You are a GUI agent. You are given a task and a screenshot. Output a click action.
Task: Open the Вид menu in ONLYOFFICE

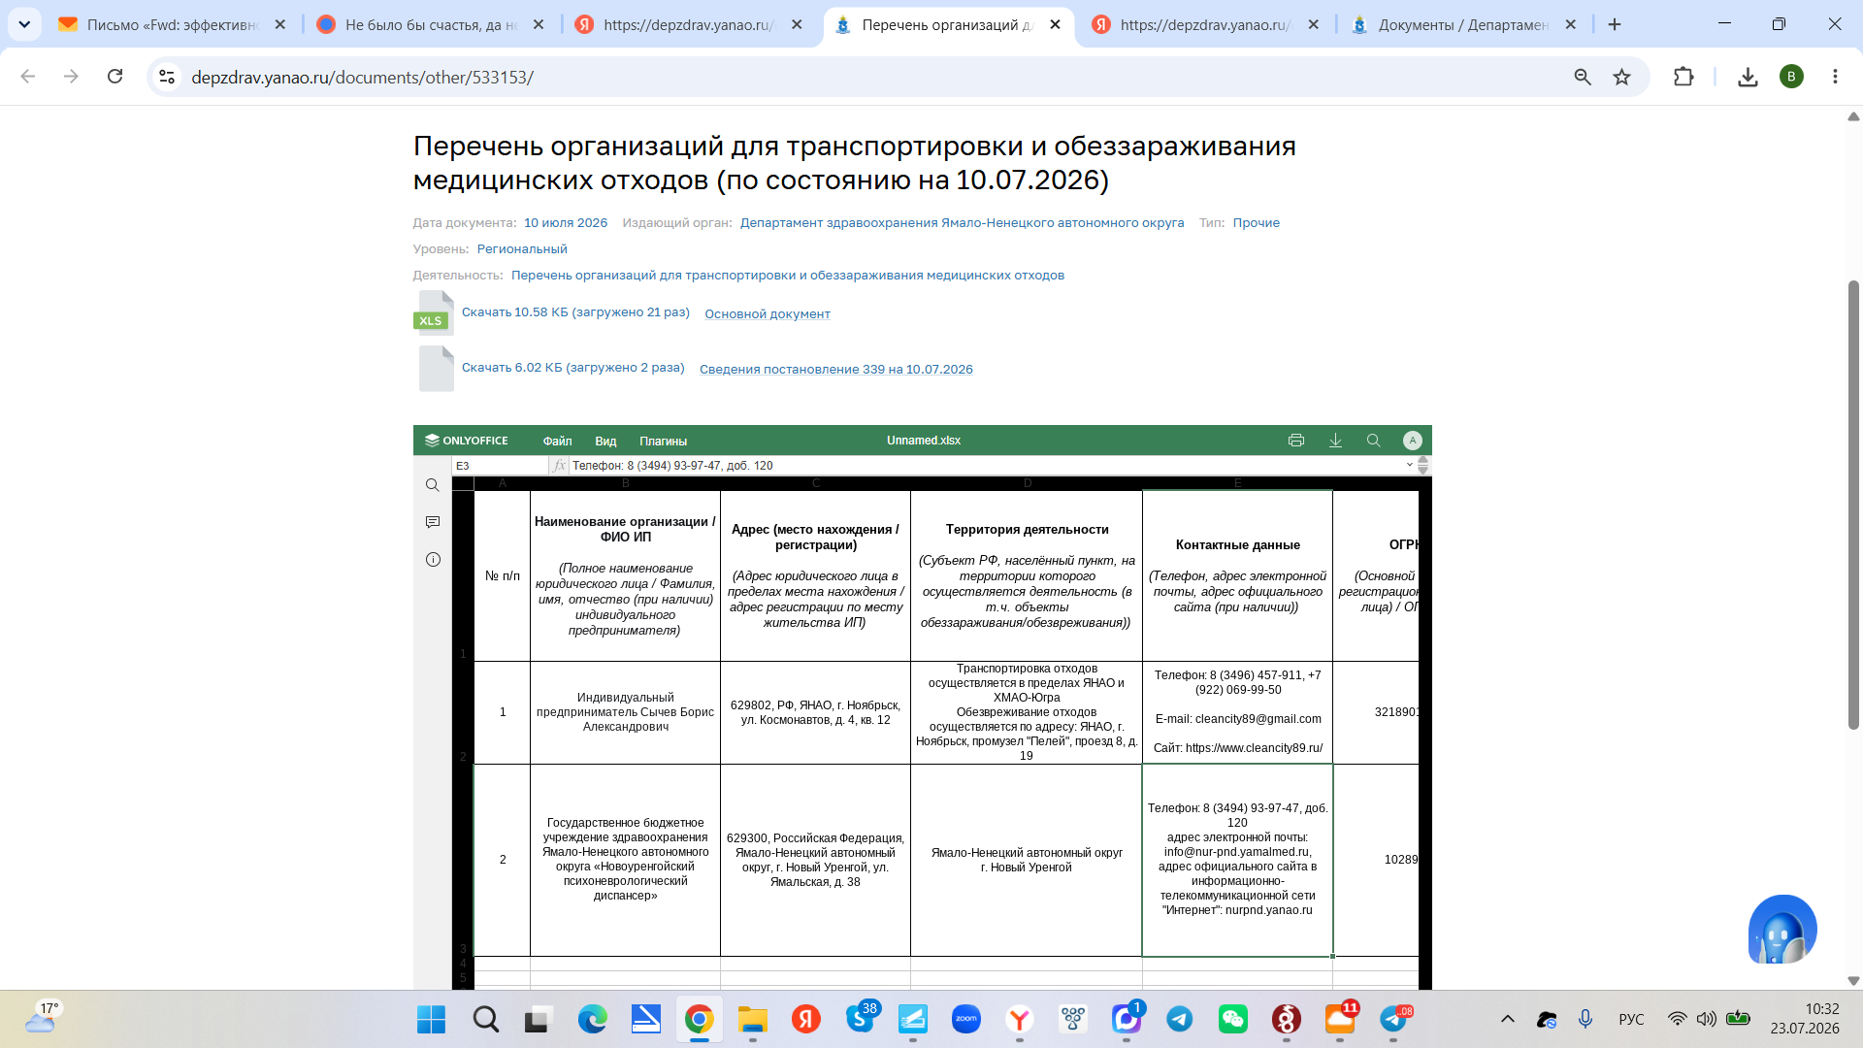605,441
